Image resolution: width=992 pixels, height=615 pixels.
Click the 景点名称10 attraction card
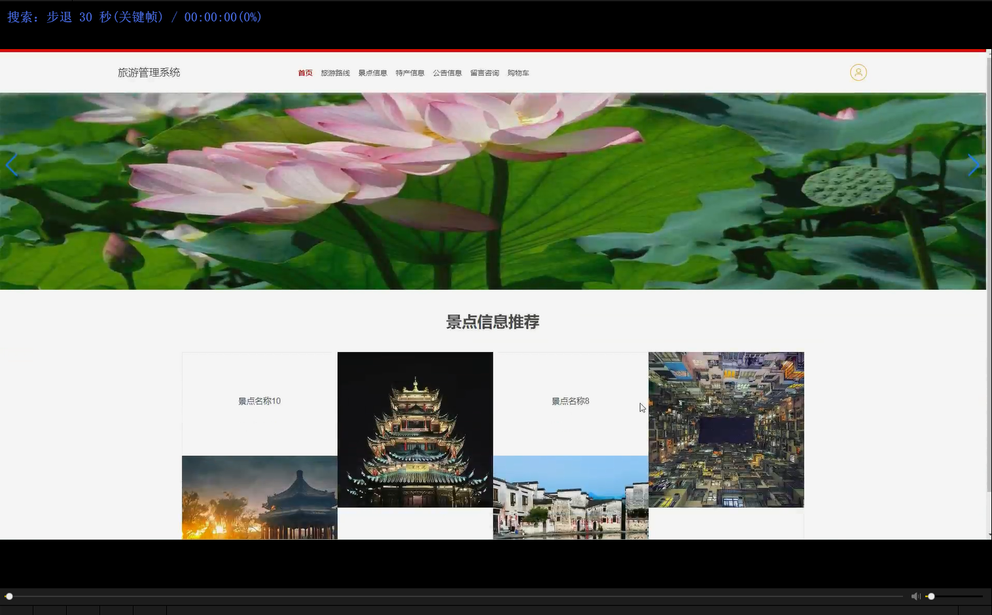tap(259, 401)
